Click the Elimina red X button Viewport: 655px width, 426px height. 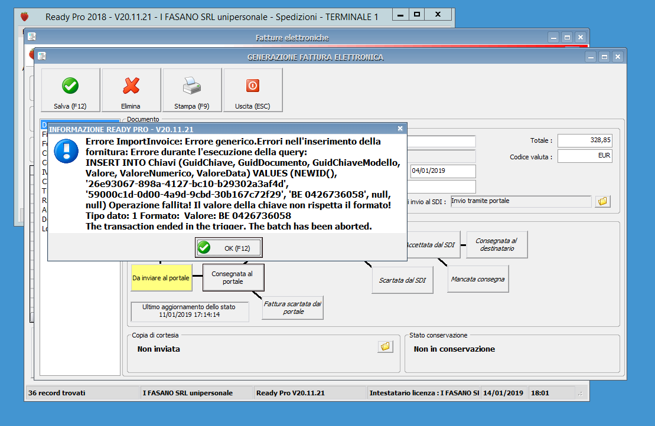coord(131,90)
